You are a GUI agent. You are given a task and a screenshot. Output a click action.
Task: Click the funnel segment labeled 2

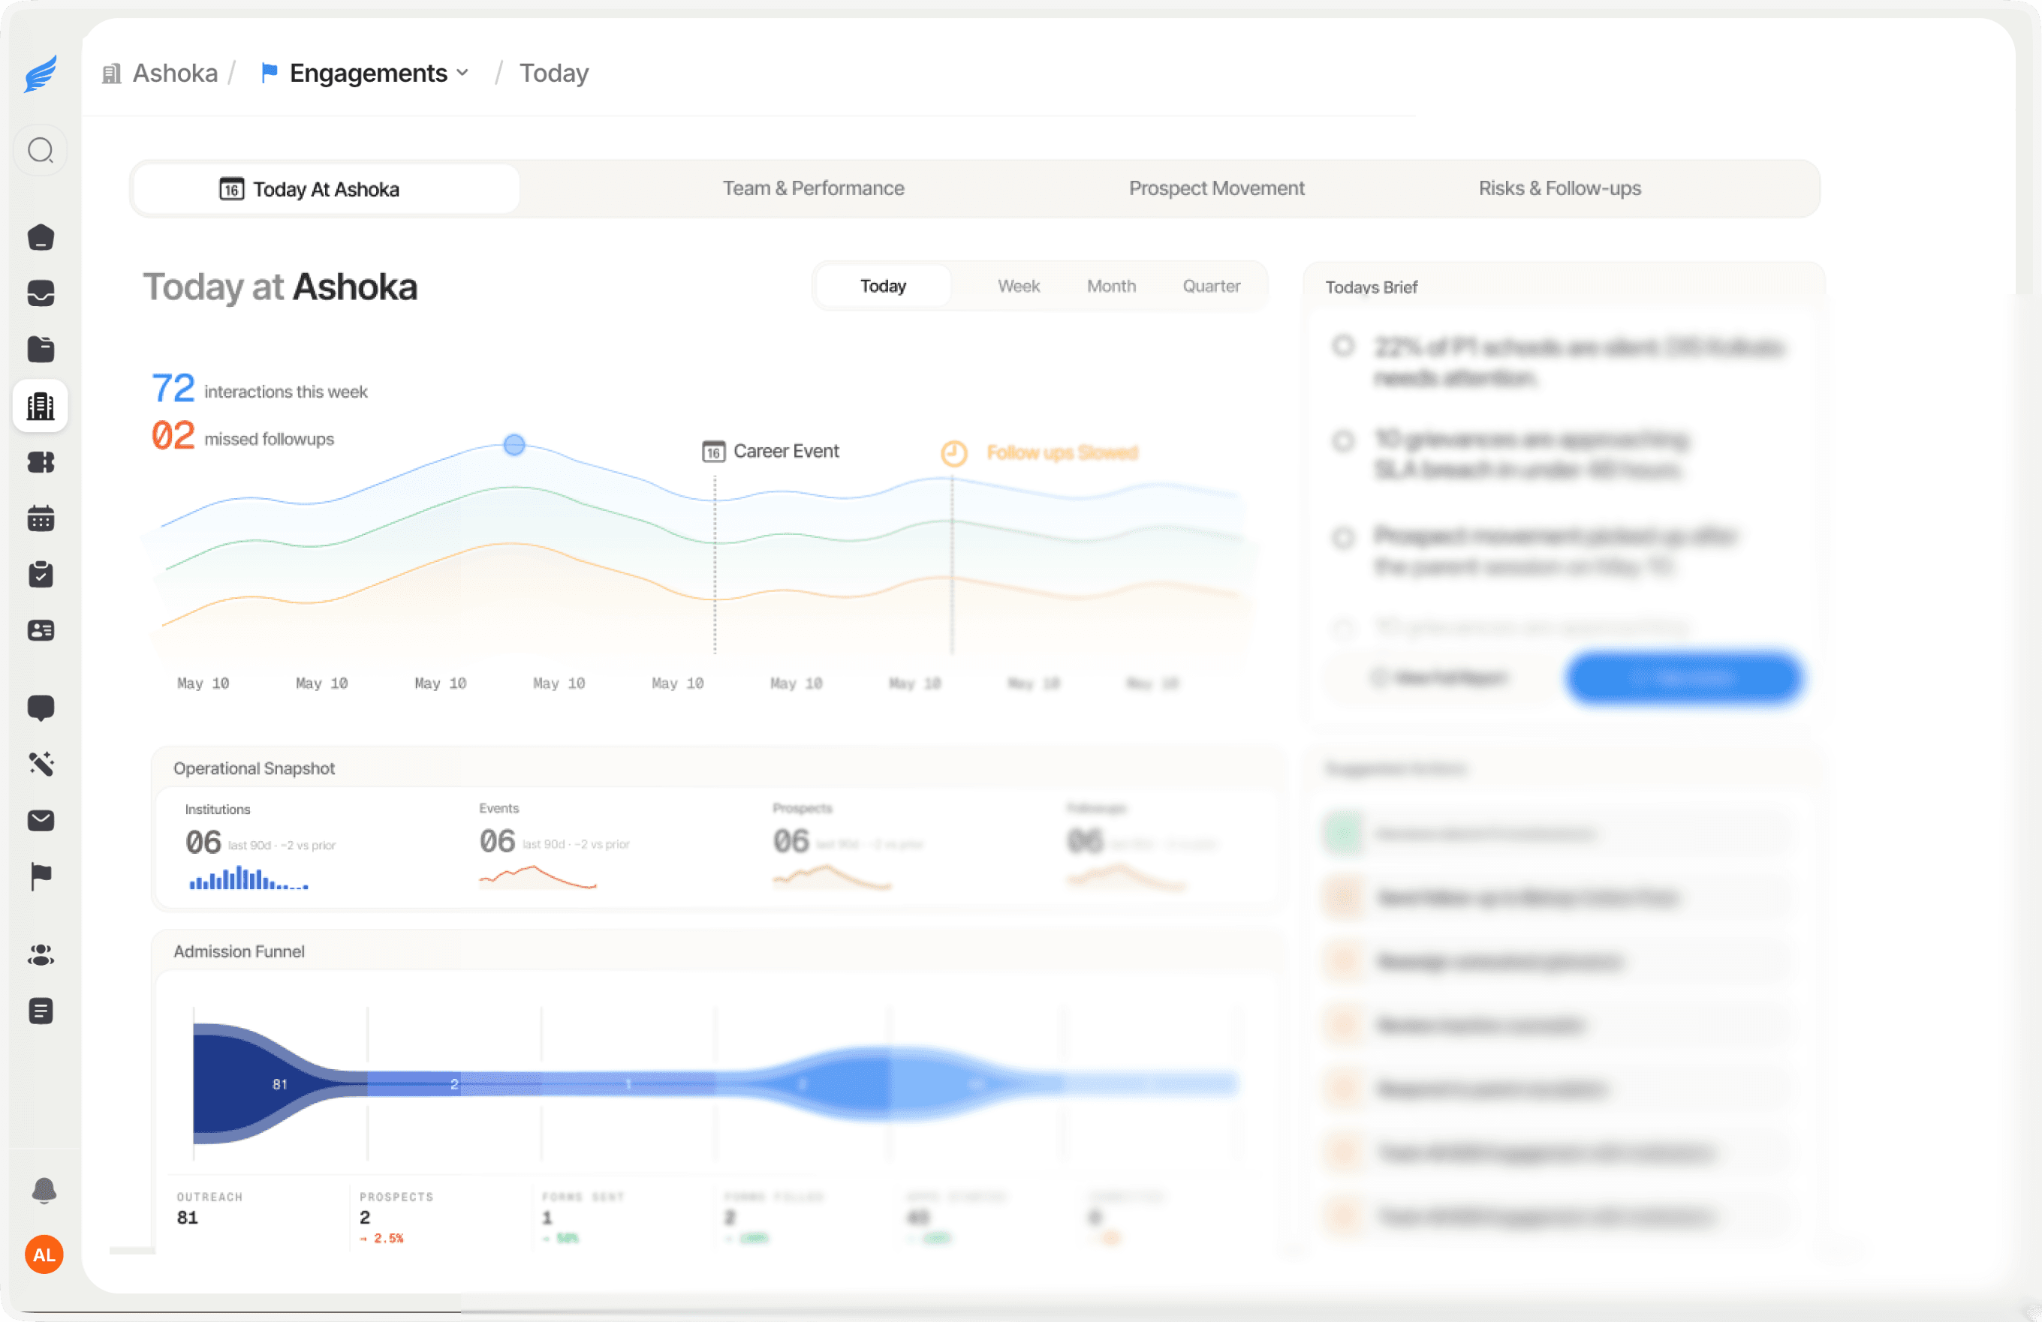tap(454, 1084)
